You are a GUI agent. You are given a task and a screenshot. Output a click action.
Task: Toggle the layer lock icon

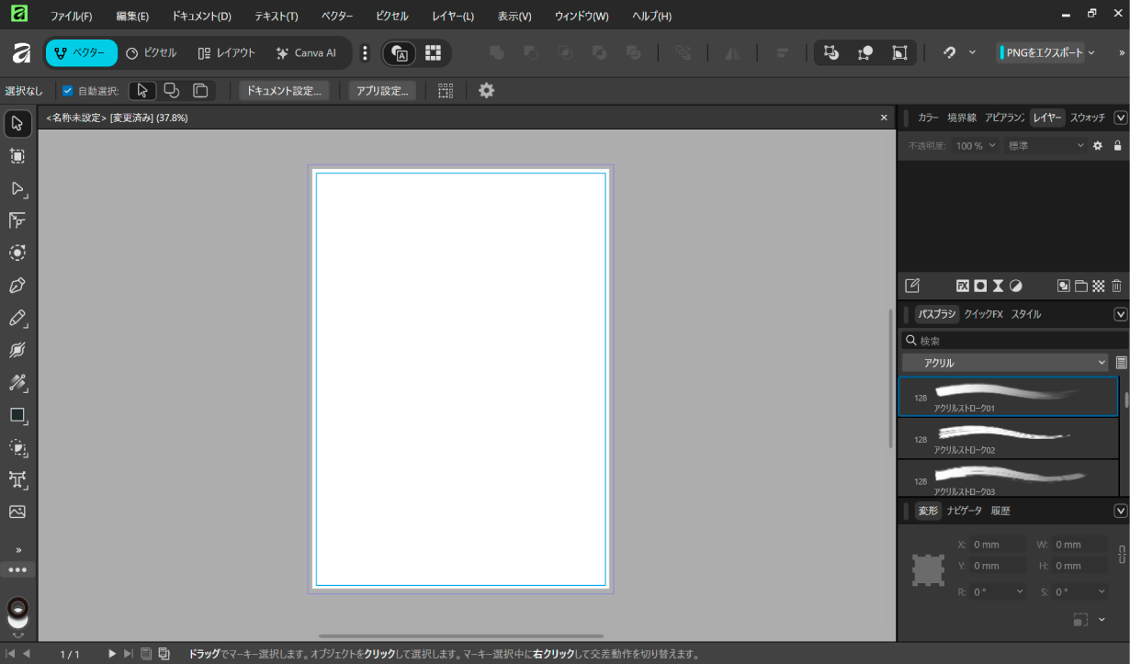coord(1117,146)
